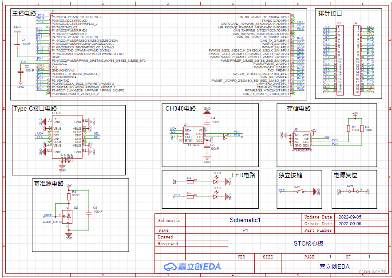Click the SW2 push-button switch symbol
Viewport: 392px width, 278px height.
point(299,191)
